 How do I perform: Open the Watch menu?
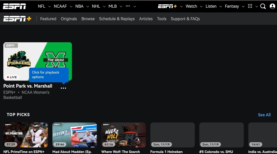[191, 6]
